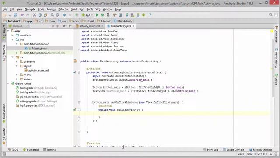Click the Copy toolbar icon
Image resolution: width=280 pixels, height=158 pixels.
40,15
